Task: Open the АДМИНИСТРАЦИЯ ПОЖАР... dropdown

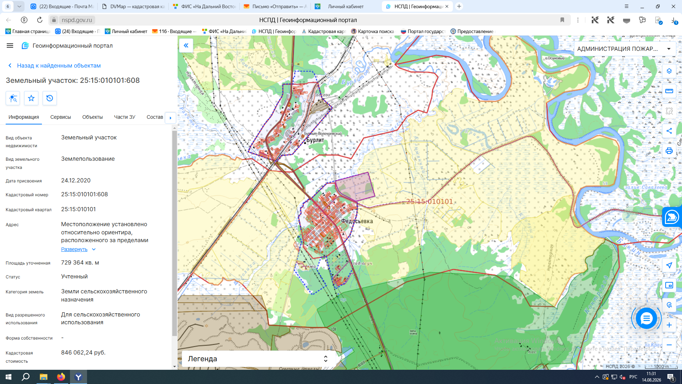Action: [x=624, y=49]
